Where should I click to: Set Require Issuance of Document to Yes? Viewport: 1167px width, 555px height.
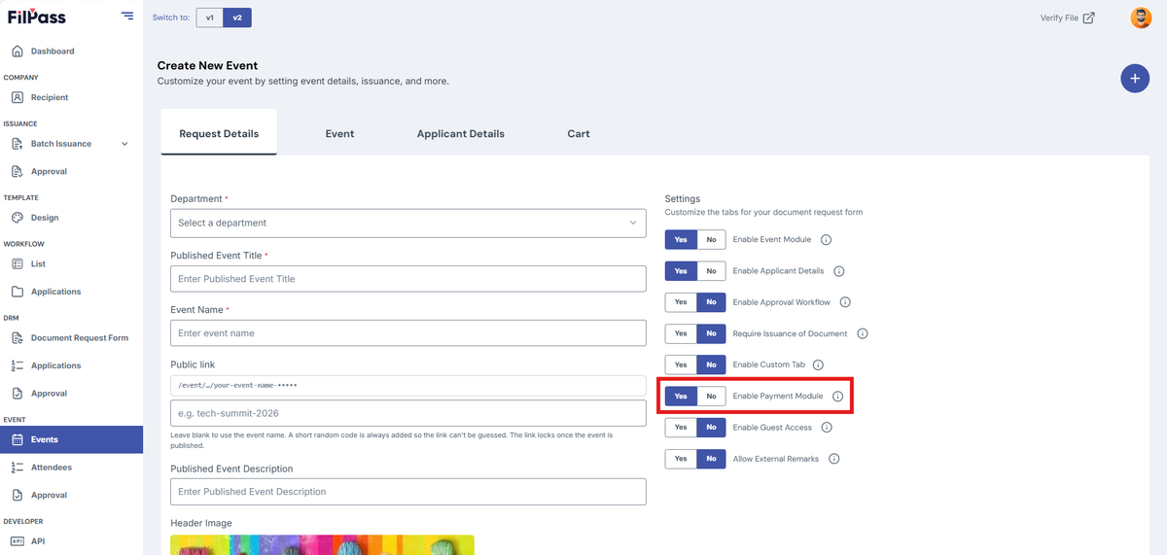click(681, 333)
